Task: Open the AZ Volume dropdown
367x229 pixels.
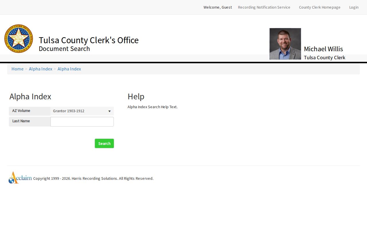Action: 82,111
